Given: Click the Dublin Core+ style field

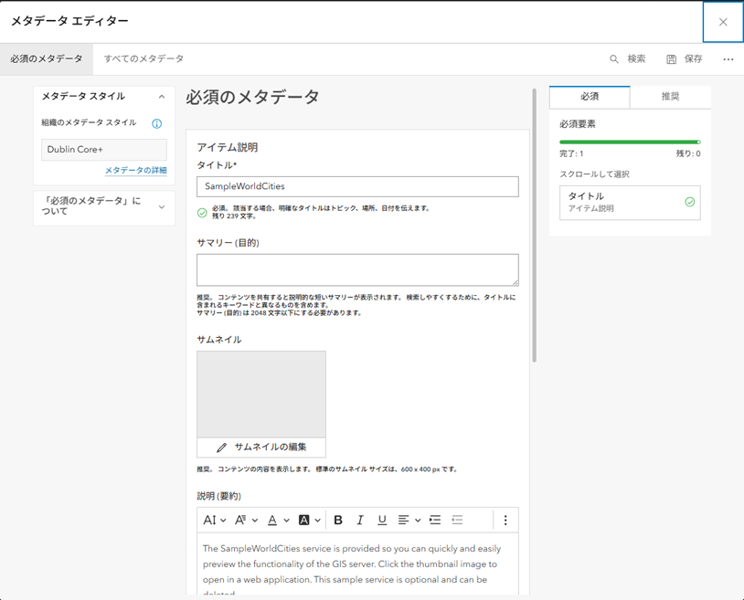Looking at the screenshot, I should pyautogui.click(x=104, y=149).
